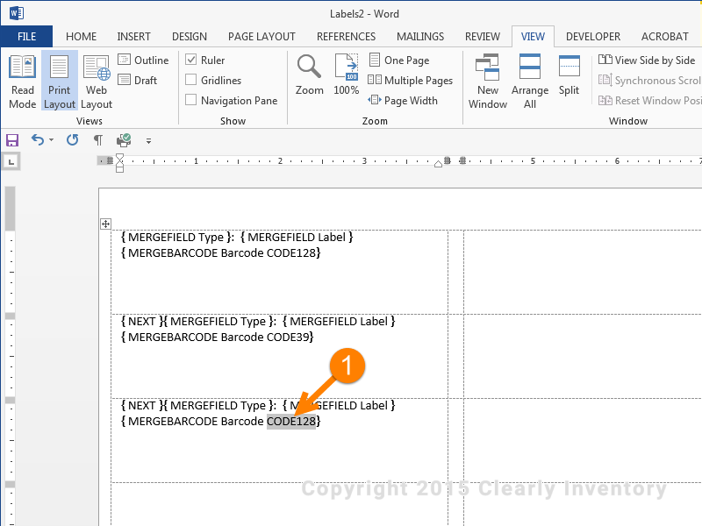The width and height of the screenshot is (702, 526).
Task: Toggle paragraph marks via the quick access toolbar
Action: (x=98, y=140)
